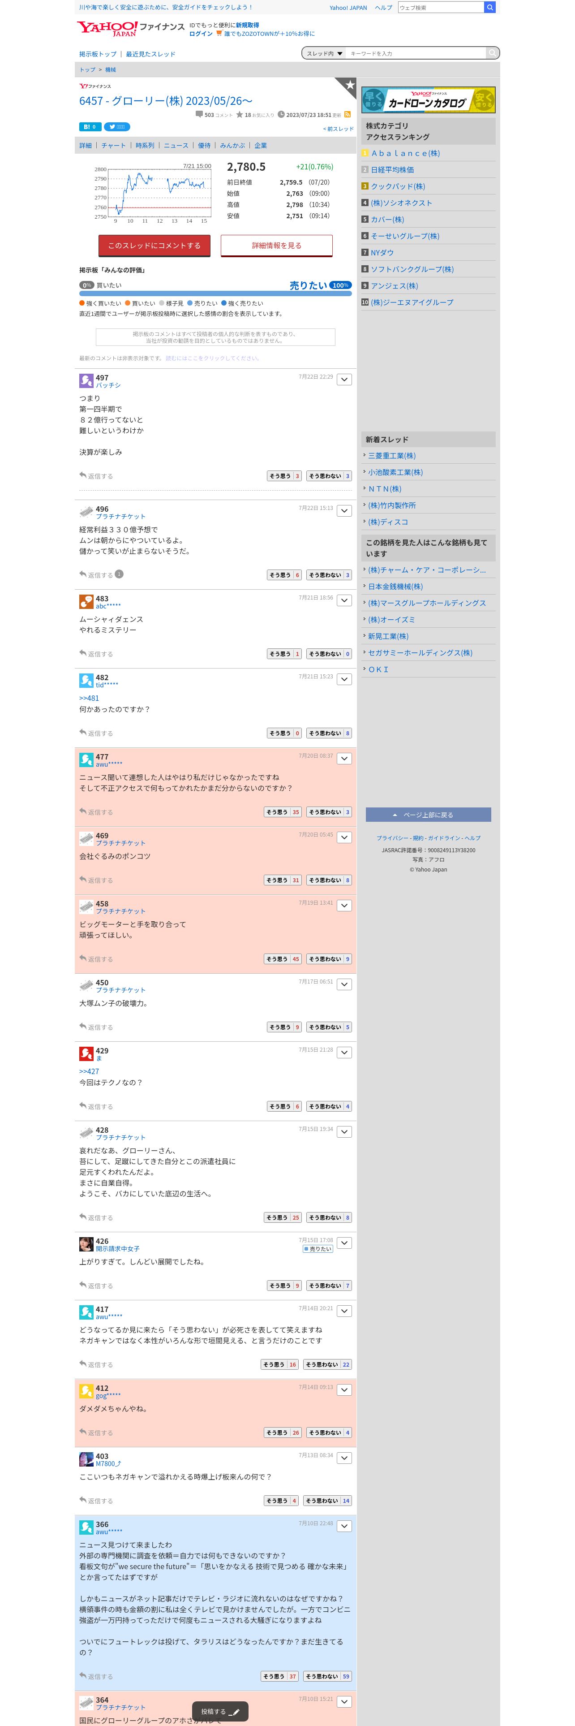Image resolution: width=575 pixels, height=1726 pixels.
Task: Click the >>481 reference in post 482
Action: (x=89, y=698)
